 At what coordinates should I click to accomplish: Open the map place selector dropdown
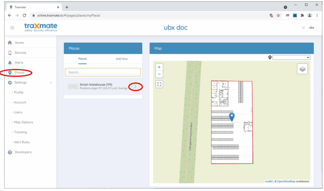coord(291,57)
